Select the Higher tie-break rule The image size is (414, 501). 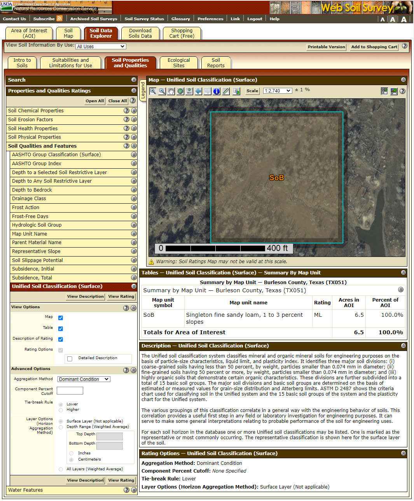point(61,410)
